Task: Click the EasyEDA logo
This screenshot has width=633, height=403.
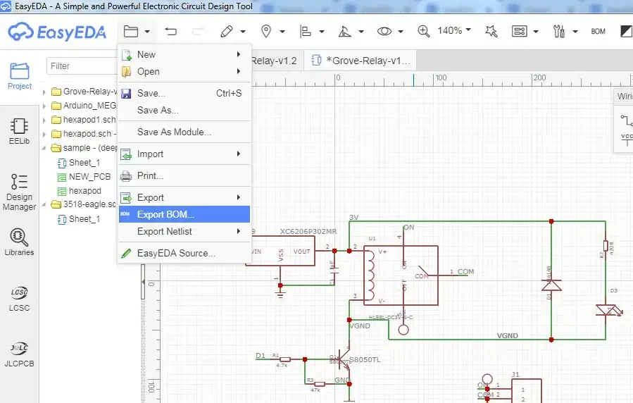Action: pyautogui.click(x=57, y=32)
